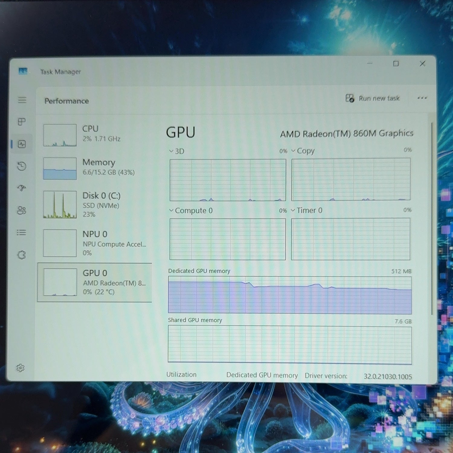Open the App history page icon
Viewport: 453px width, 453px height.
22,166
